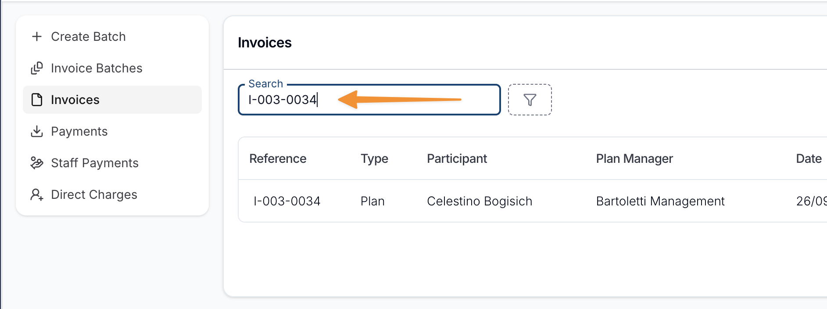Sort by the Type column header
This screenshot has width=827, height=309.
point(374,158)
